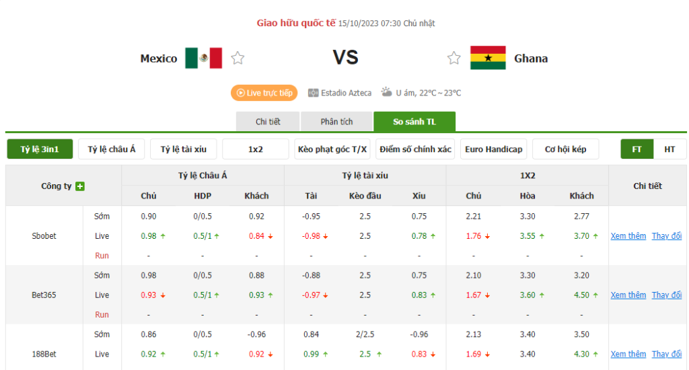Image resolution: width=689 pixels, height=370 pixels.
Task: Favorite Ghana with the star icon
Action: tap(454, 58)
